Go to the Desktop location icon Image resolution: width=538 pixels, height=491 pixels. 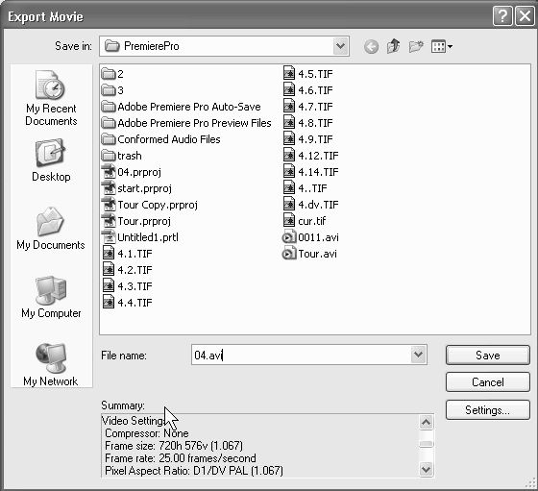(x=51, y=160)
